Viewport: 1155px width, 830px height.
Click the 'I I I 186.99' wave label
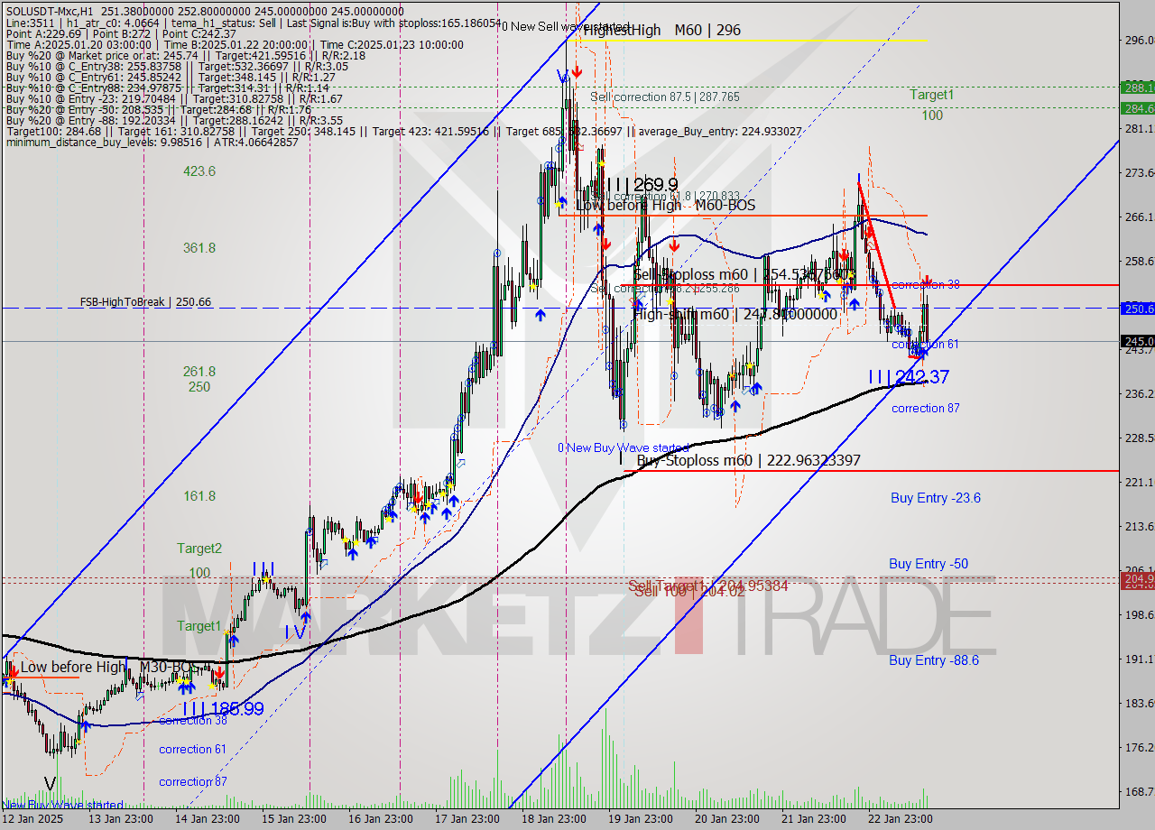point(222,709)
